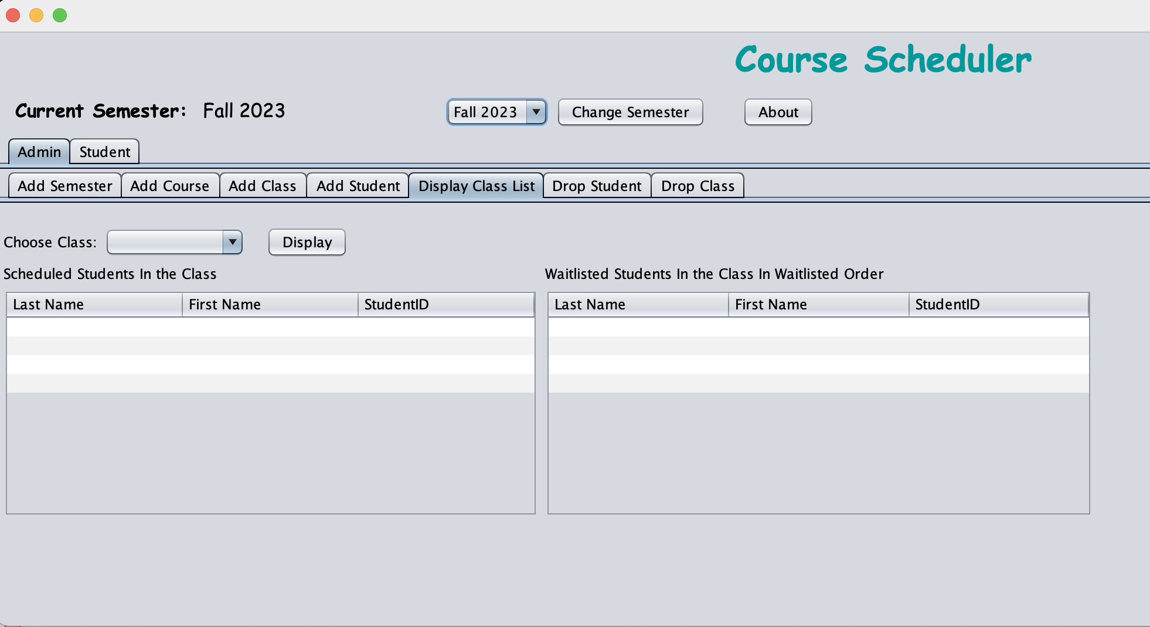
Task: Open the Add Class tab
Action: pos(262,186)
